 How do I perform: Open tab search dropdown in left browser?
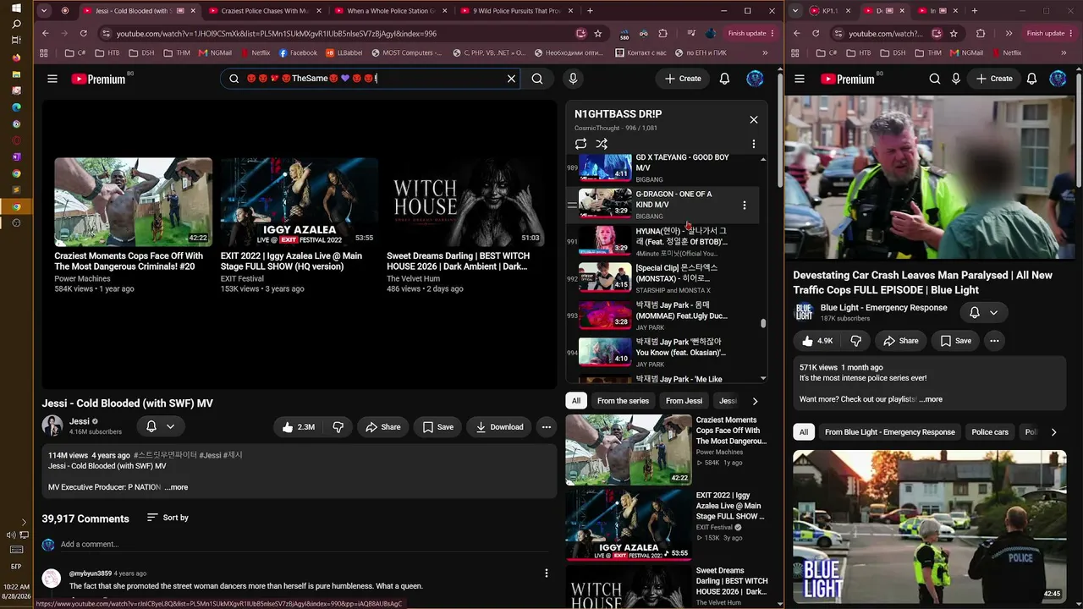tap(44, 11)
